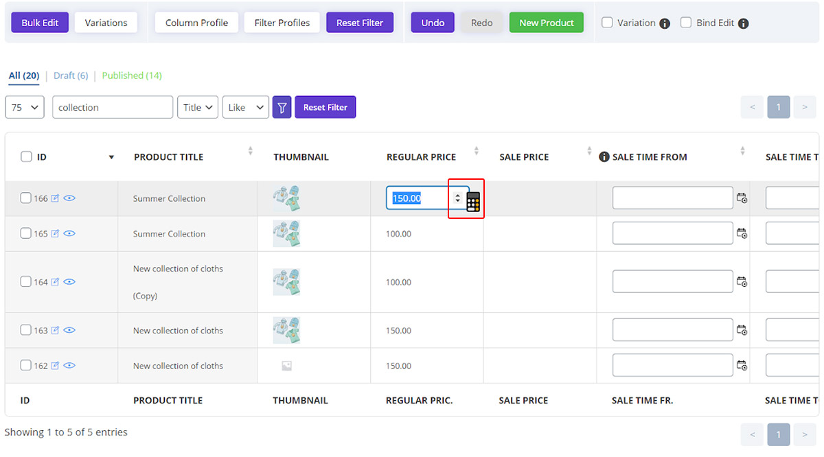The height and width of the screenshot is (457, 824).
Task: View product 166 with eye icon
Action: click(x=69, y=198)
